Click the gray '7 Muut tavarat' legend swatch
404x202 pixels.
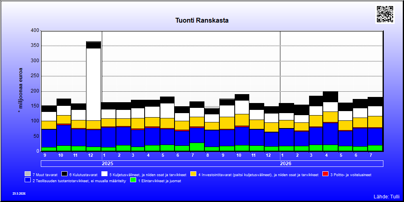(x=27, y=174)
